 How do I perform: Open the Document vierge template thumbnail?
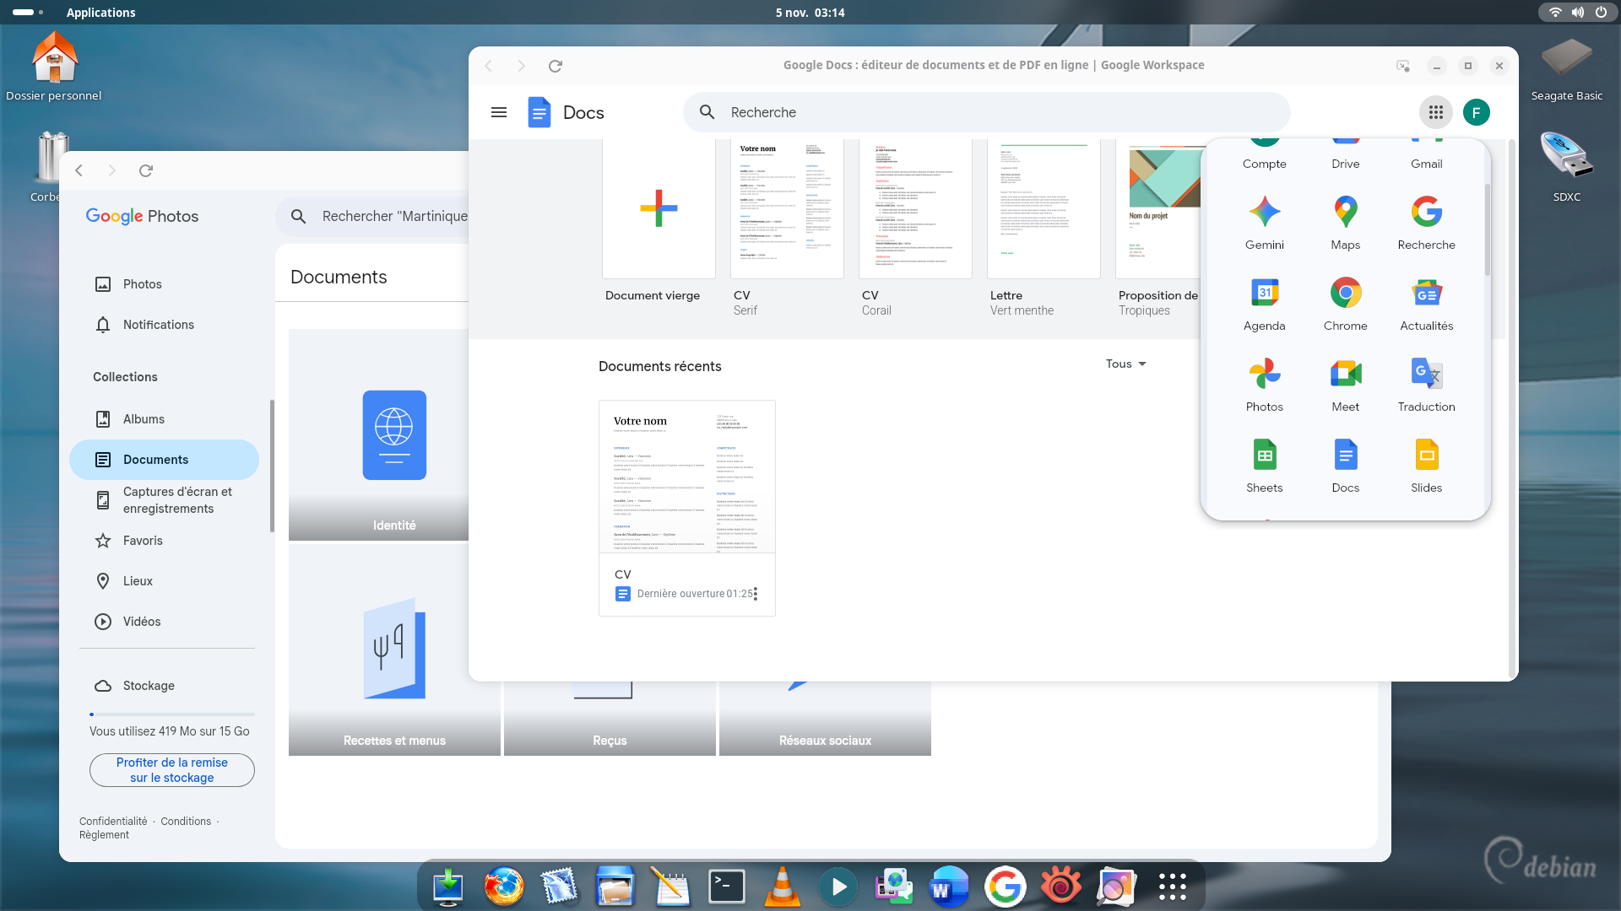[659, 208]
